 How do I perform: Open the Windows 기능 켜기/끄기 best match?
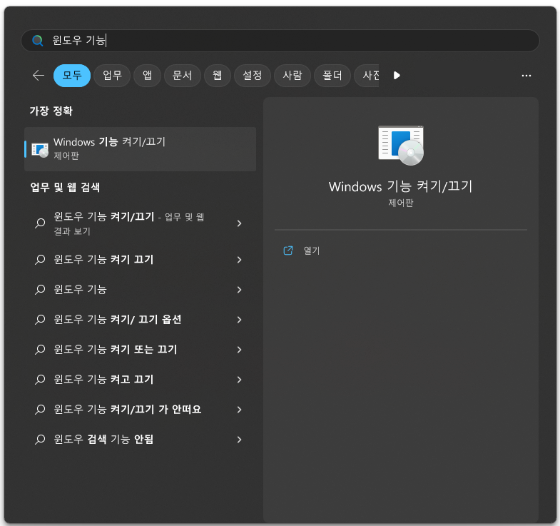pyautogui.click(x=140, y=149)
